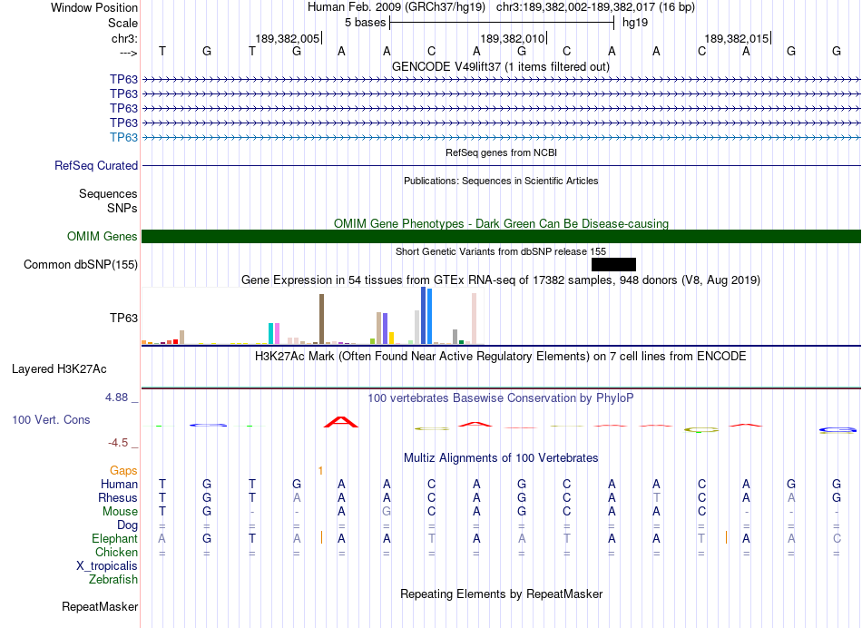
Task: Click the -4.5 PhyloP lower scale value
Action: click(118, 443)
